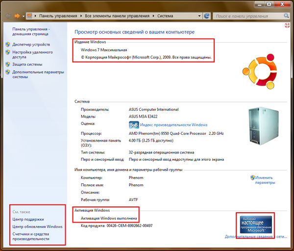
Task: Minimize the System window
Action: click(x=260, y=4)
